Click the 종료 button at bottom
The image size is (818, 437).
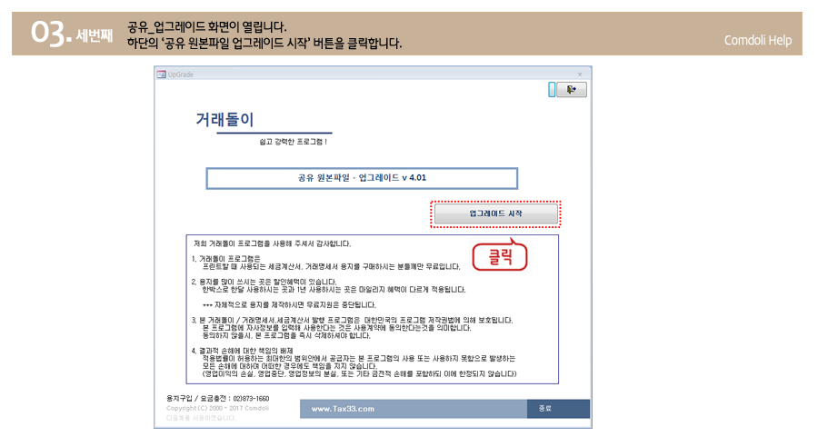[x=558, y=409]
